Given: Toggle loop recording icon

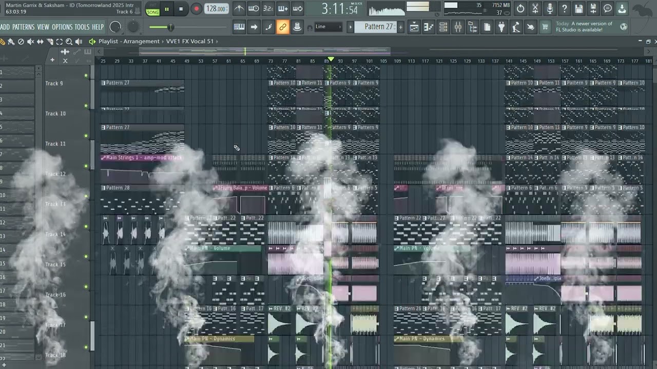Looking at the screenshot, I should click(297, 9).
